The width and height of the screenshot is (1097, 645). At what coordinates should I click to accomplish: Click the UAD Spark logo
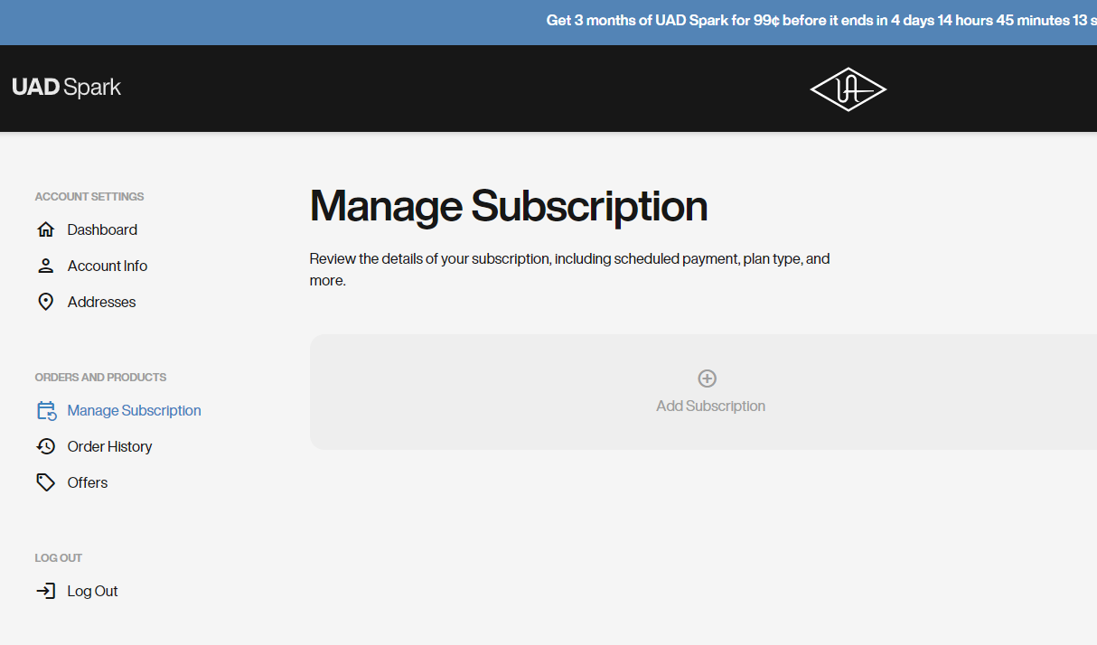tap(67, 88)
